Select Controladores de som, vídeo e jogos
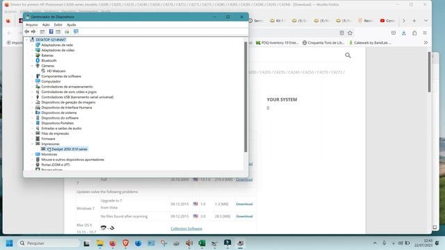Viewport: 445px width, 250px height. coord(69,92)
